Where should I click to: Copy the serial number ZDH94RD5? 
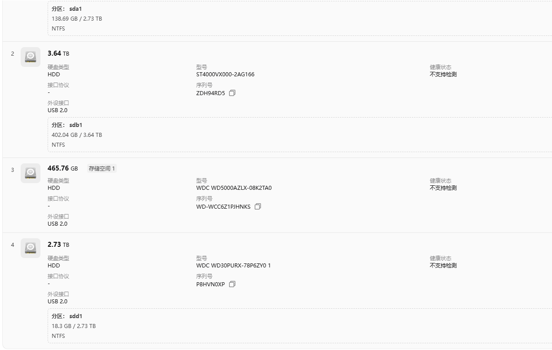coord(232,93)
